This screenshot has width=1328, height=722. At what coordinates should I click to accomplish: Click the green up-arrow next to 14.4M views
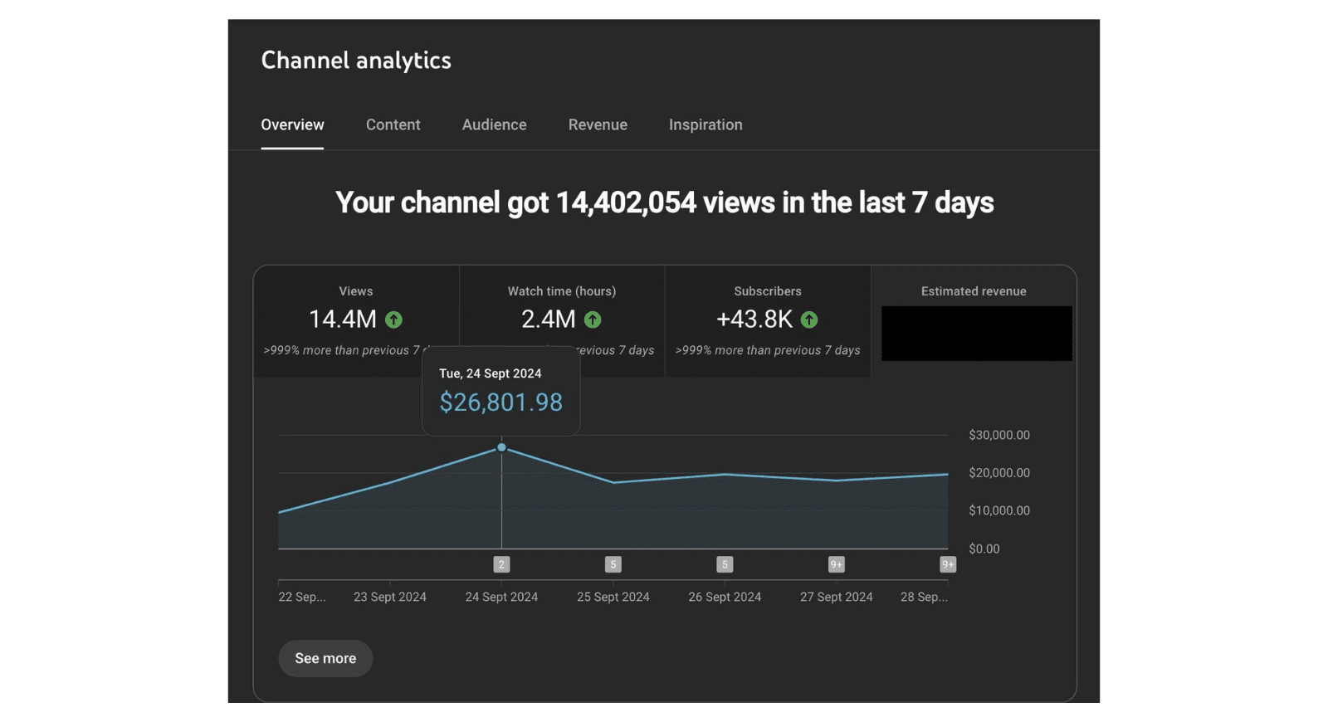pos(393,320)
